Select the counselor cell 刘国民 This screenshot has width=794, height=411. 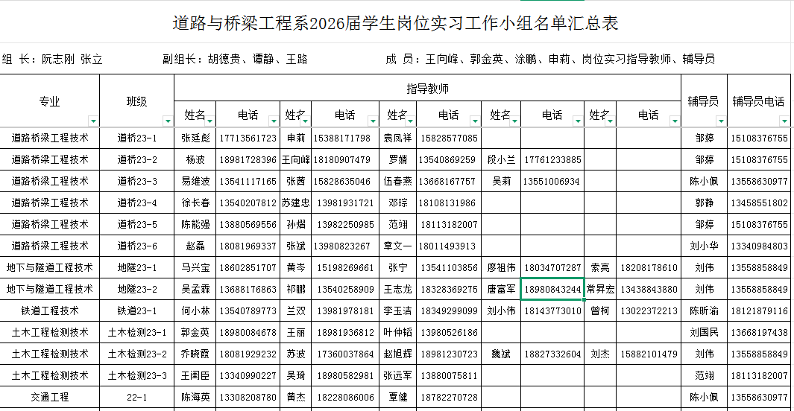[x=704, y=332]
